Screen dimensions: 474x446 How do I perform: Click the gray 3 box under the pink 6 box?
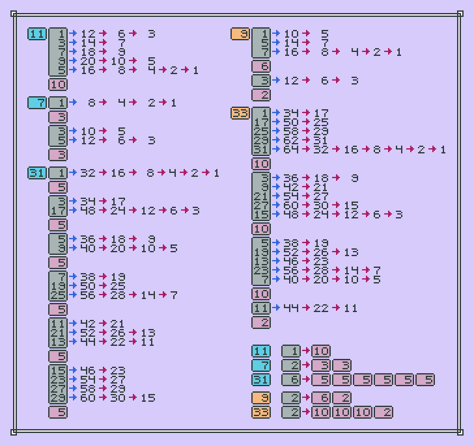click(261, 81)
